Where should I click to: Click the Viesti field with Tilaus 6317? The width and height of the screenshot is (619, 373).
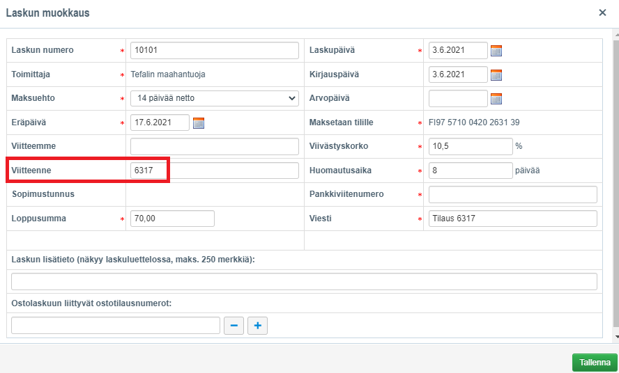coord(512,219)
